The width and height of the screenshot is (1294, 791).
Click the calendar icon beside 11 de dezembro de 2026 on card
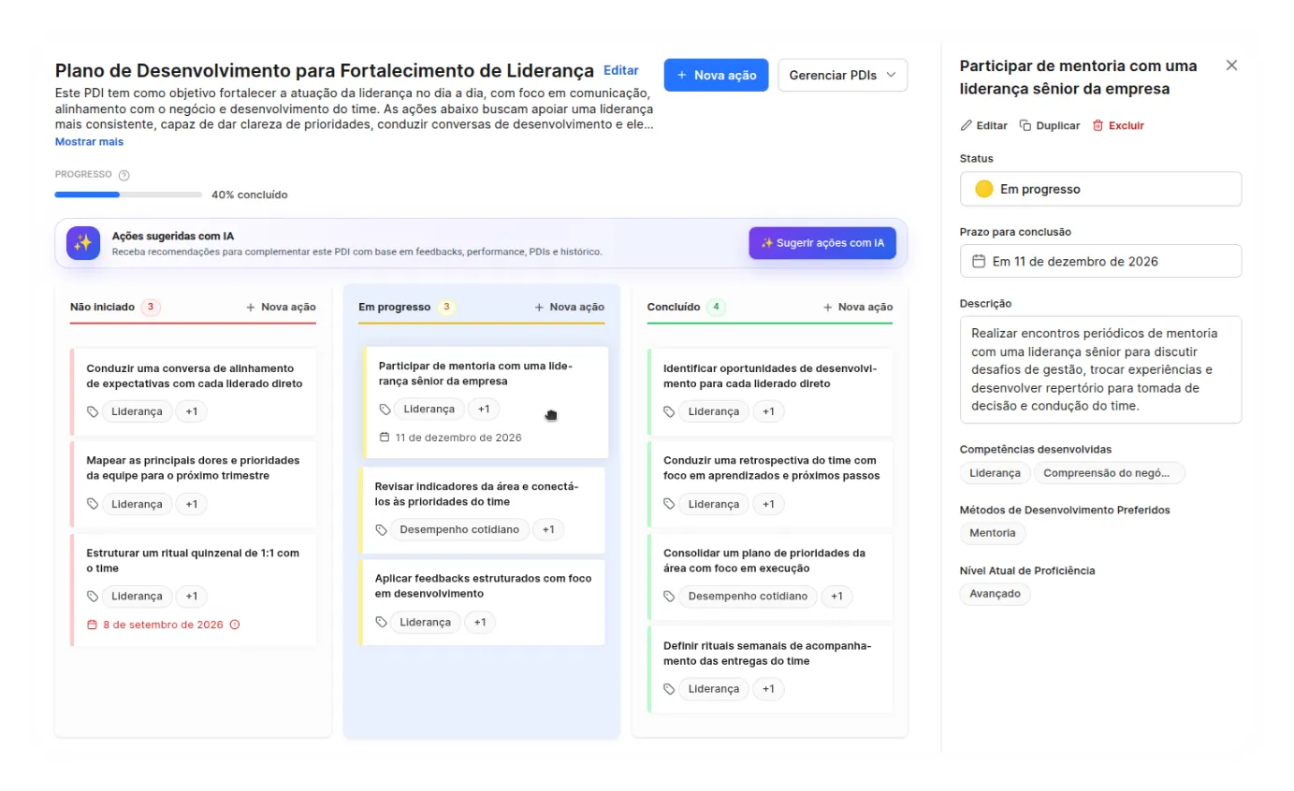click(385, 438)
